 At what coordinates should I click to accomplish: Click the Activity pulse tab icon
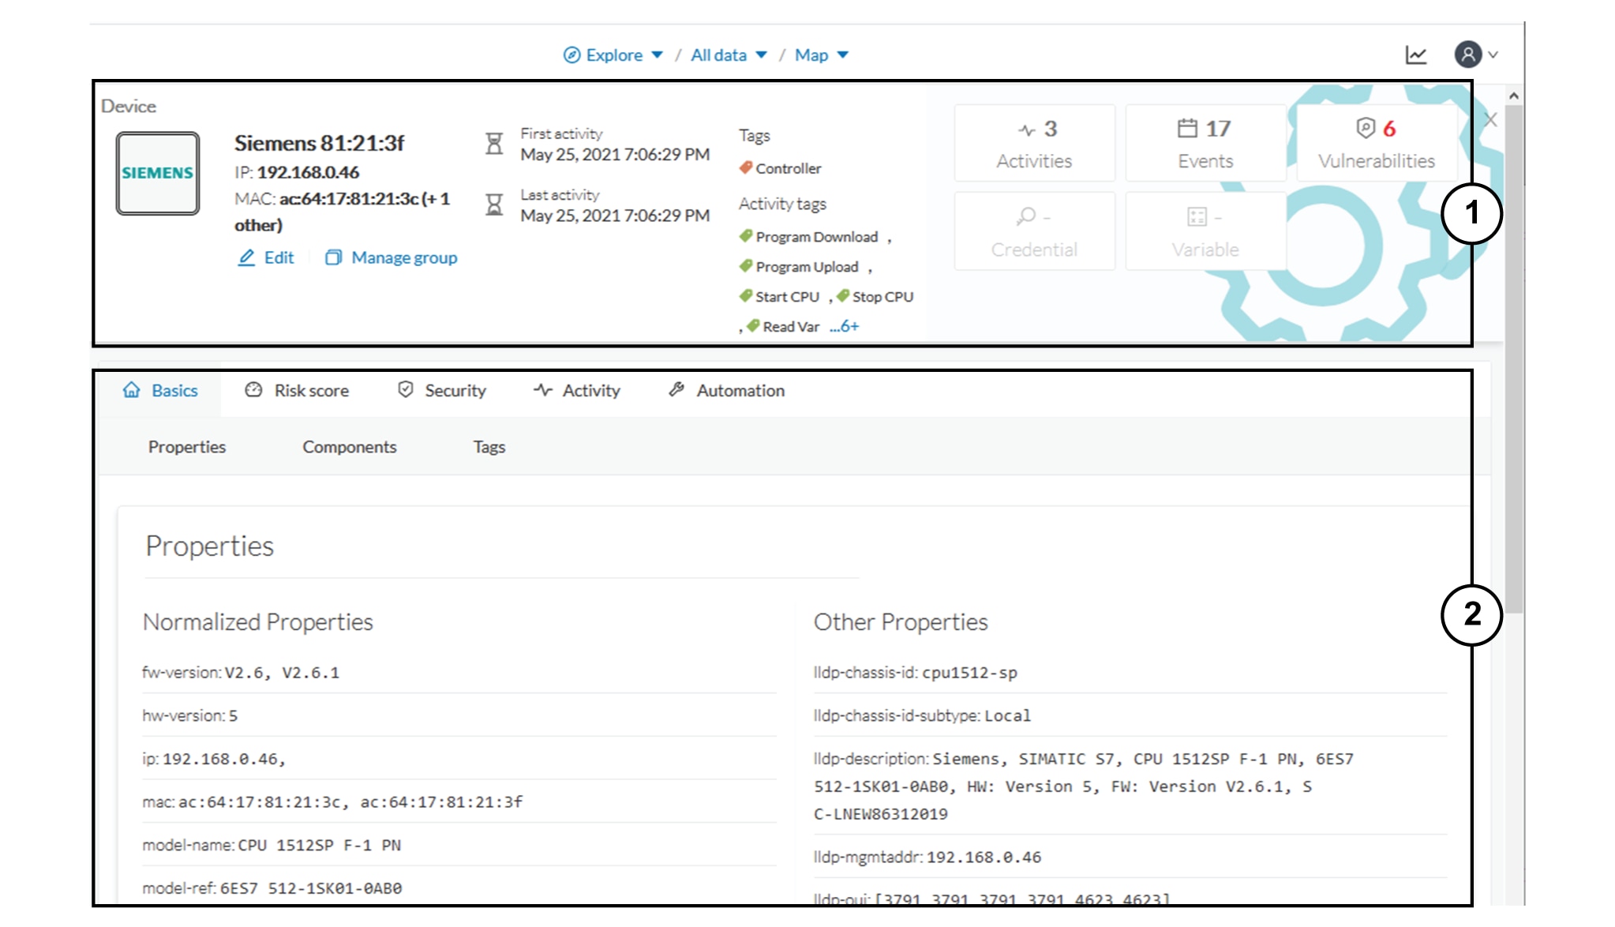[x=543, y=390]
